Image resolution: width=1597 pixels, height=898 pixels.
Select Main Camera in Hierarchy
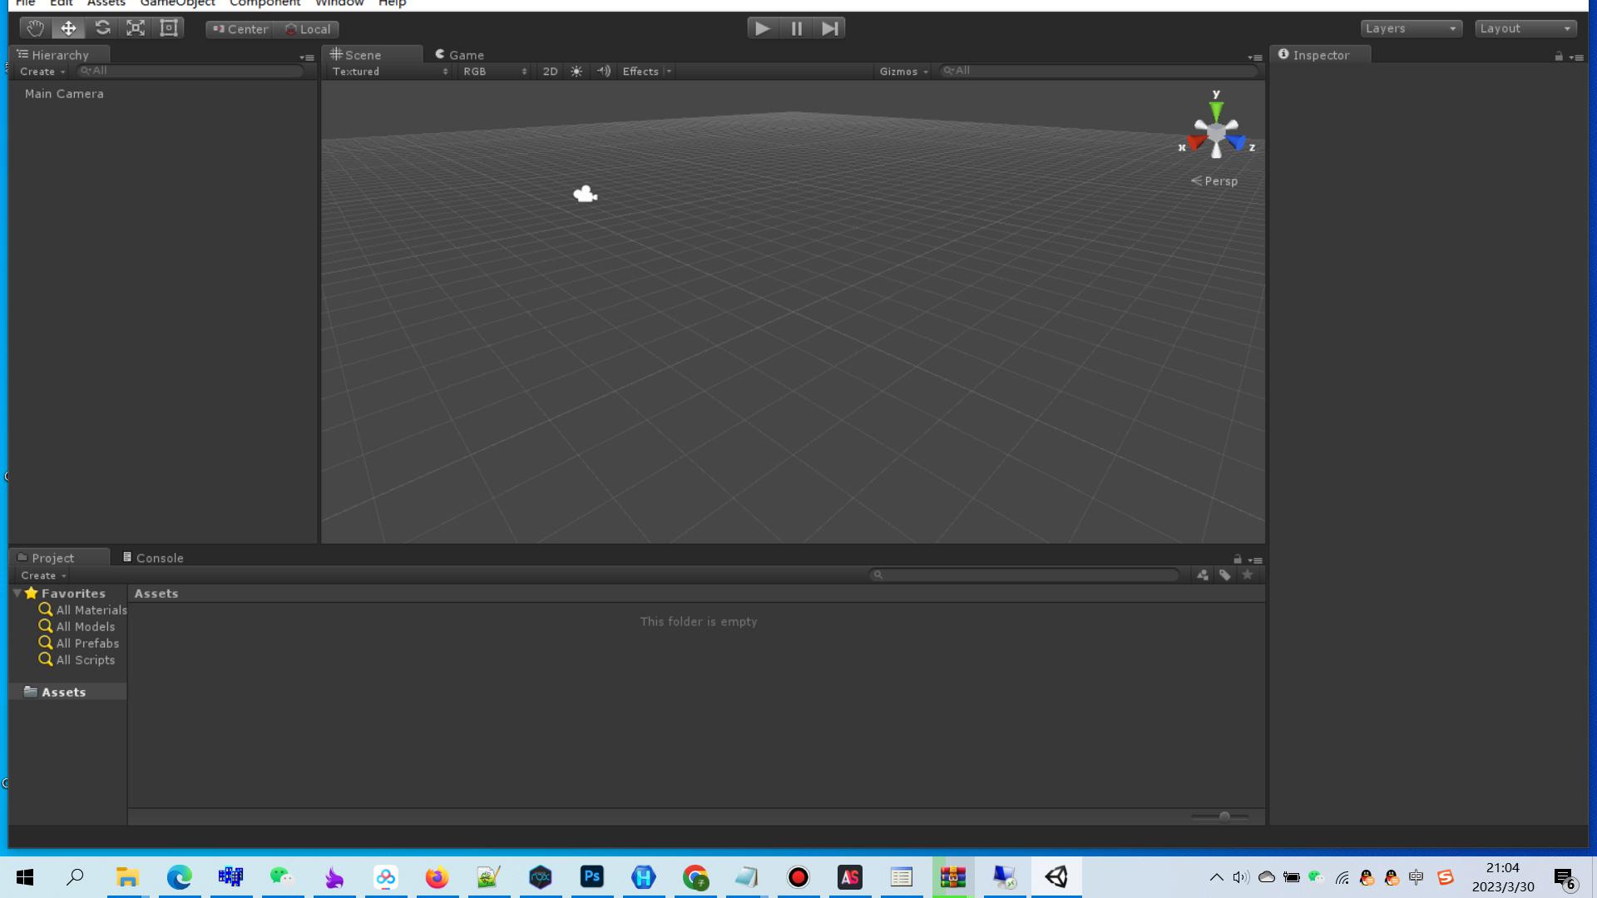(x=64, y=94)
